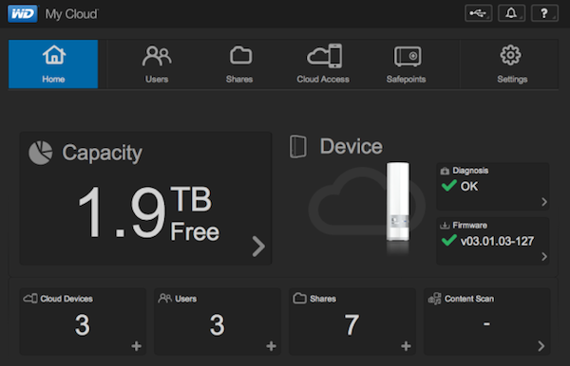The width and height of the screenshot is (570, 366).
Task: Click the Cloud Devices panel icon
Action: click(30, 299)
